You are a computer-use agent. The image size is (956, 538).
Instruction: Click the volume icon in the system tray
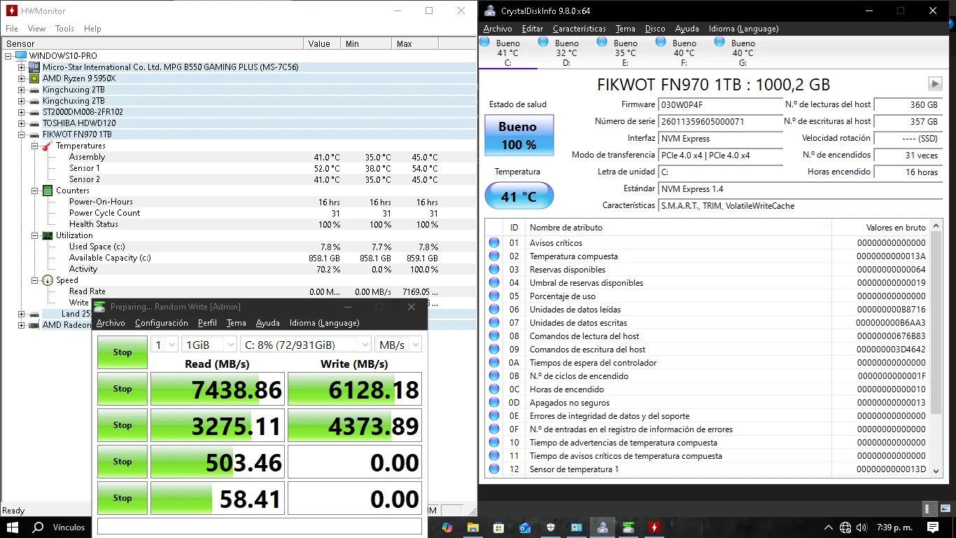[x=862, y=527]
